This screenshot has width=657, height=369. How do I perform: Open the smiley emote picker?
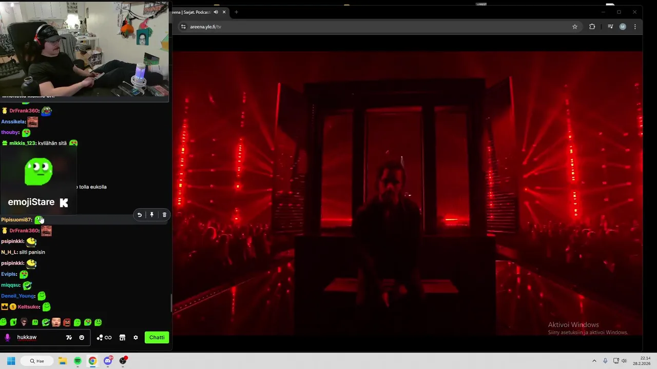pos(82,337)
